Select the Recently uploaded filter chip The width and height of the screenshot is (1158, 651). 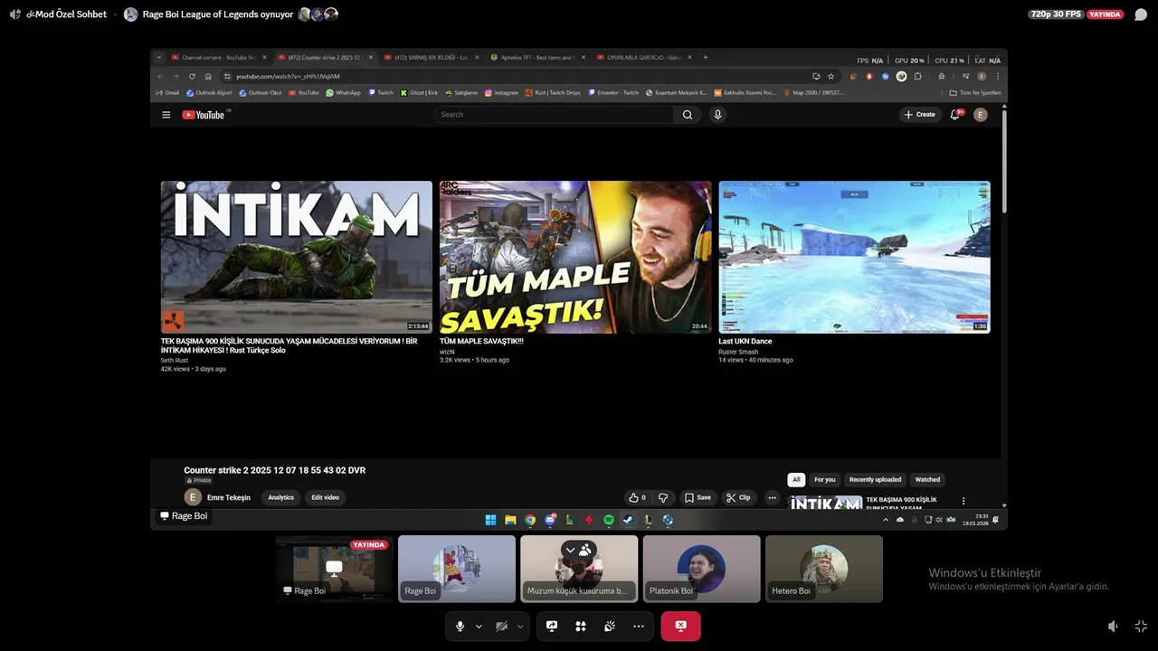click(875, 479)
